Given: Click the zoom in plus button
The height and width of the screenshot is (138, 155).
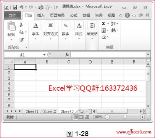Looking at the screenshot, I should coord(142,117).
